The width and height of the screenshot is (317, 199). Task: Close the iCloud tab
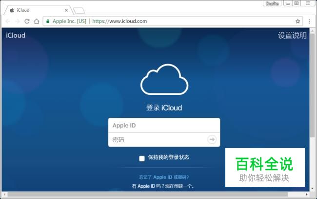66,10
